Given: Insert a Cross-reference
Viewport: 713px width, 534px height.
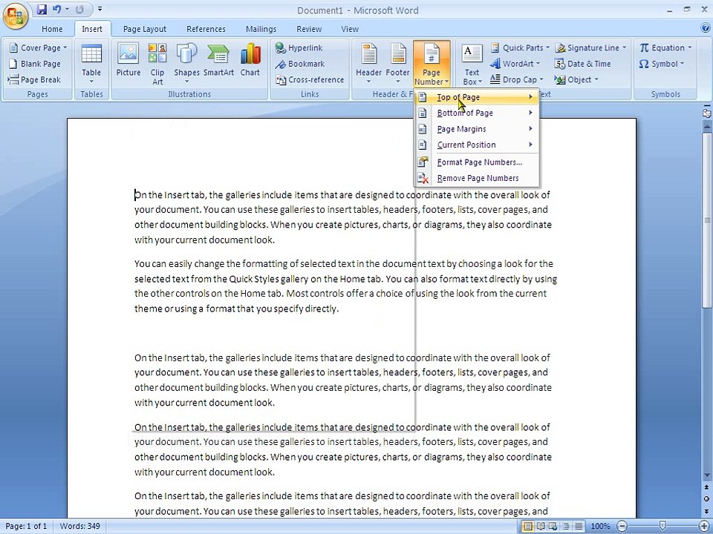Looking at the screenshot, I should pyautogui.click(x=310, y=79).
